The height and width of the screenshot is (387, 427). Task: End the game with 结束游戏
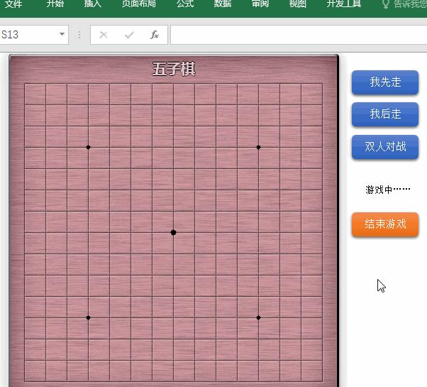tap(385, 224)
